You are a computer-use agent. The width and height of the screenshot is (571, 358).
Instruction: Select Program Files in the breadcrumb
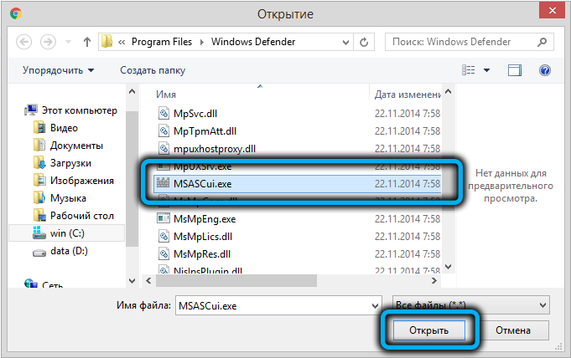pos(162,42)
